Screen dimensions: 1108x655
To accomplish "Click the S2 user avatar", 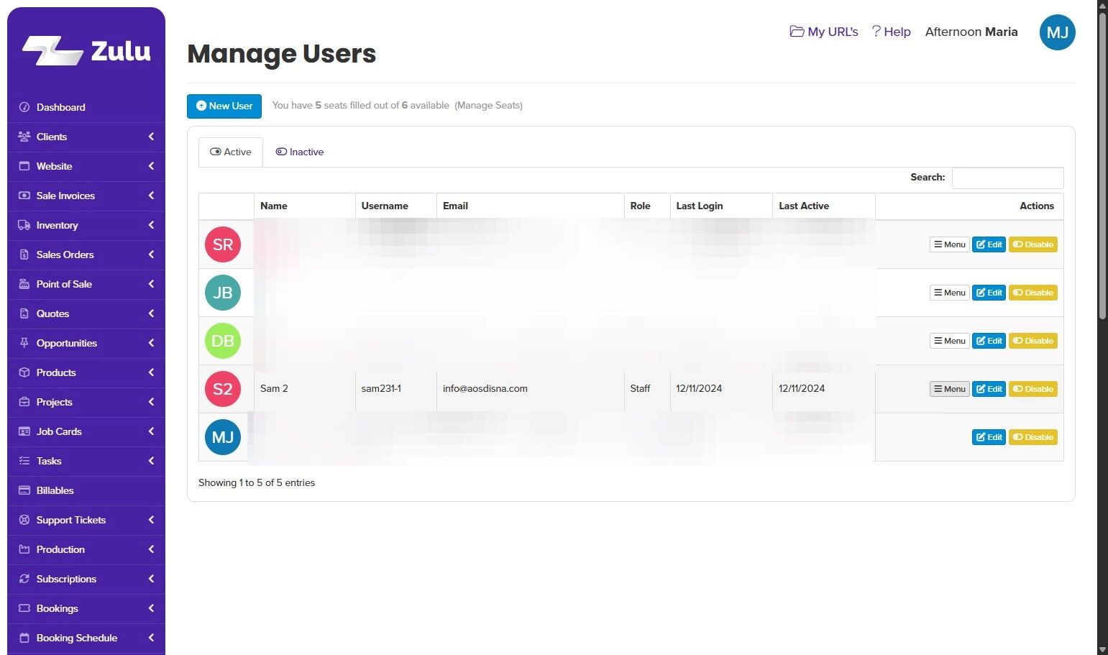I will (x=223, y=389).
